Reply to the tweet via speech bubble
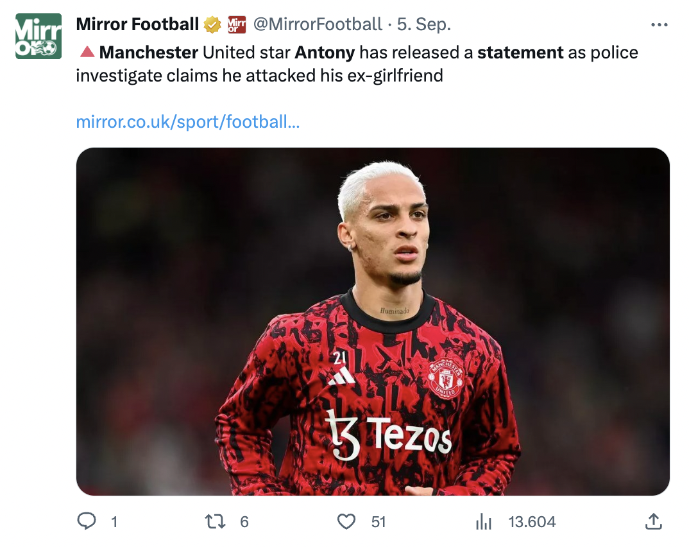Image resolution: width=689 pixels, height=547 pixels. (x=87, y=521)
